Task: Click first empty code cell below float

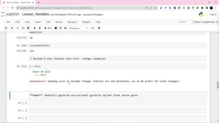Action: [x=117, y=103]
